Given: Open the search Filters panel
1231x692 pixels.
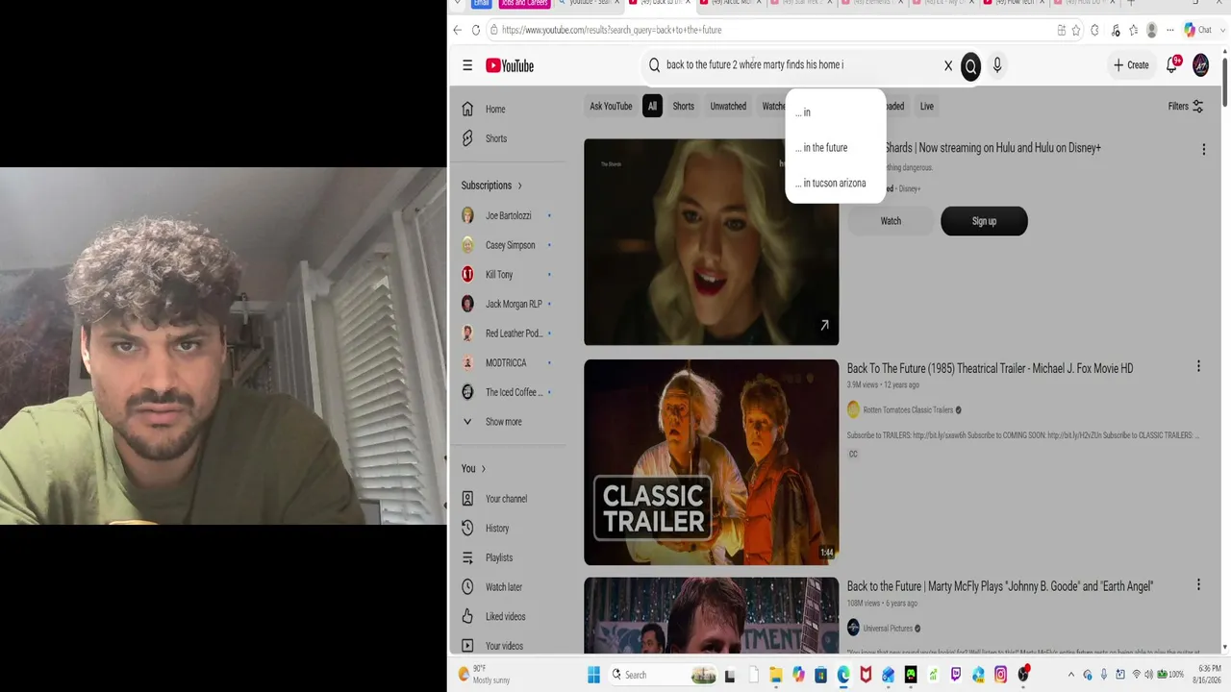Looking at the screenshot, I should 1186,107.
